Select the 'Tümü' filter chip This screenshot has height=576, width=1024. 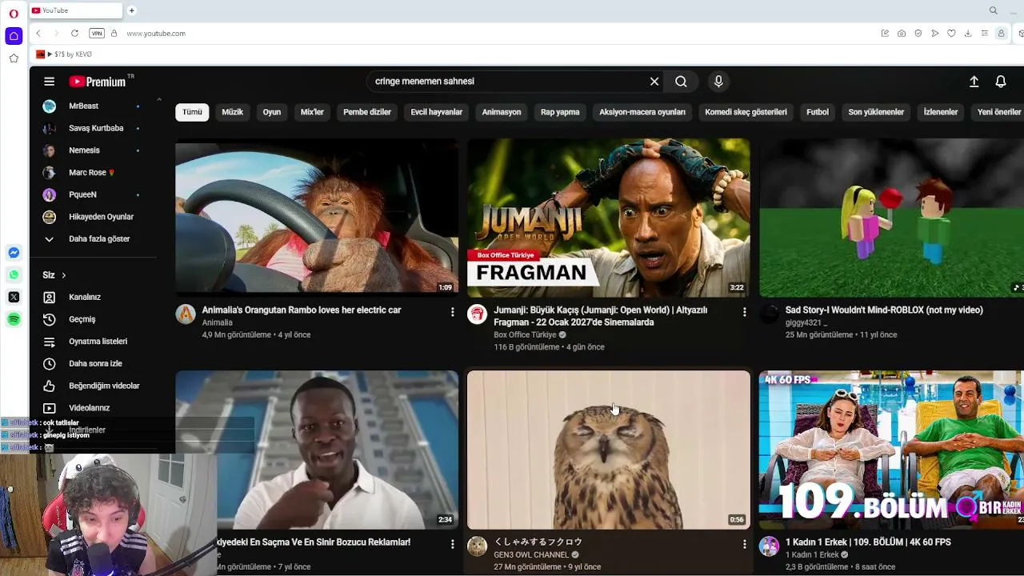(192, 112)
